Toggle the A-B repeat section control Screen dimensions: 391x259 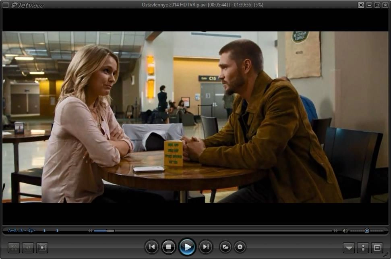coord(12,230)
